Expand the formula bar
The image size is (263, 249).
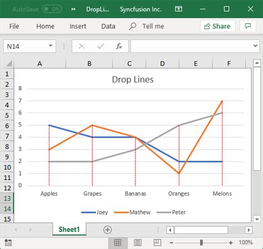click(x=255, y=45)
